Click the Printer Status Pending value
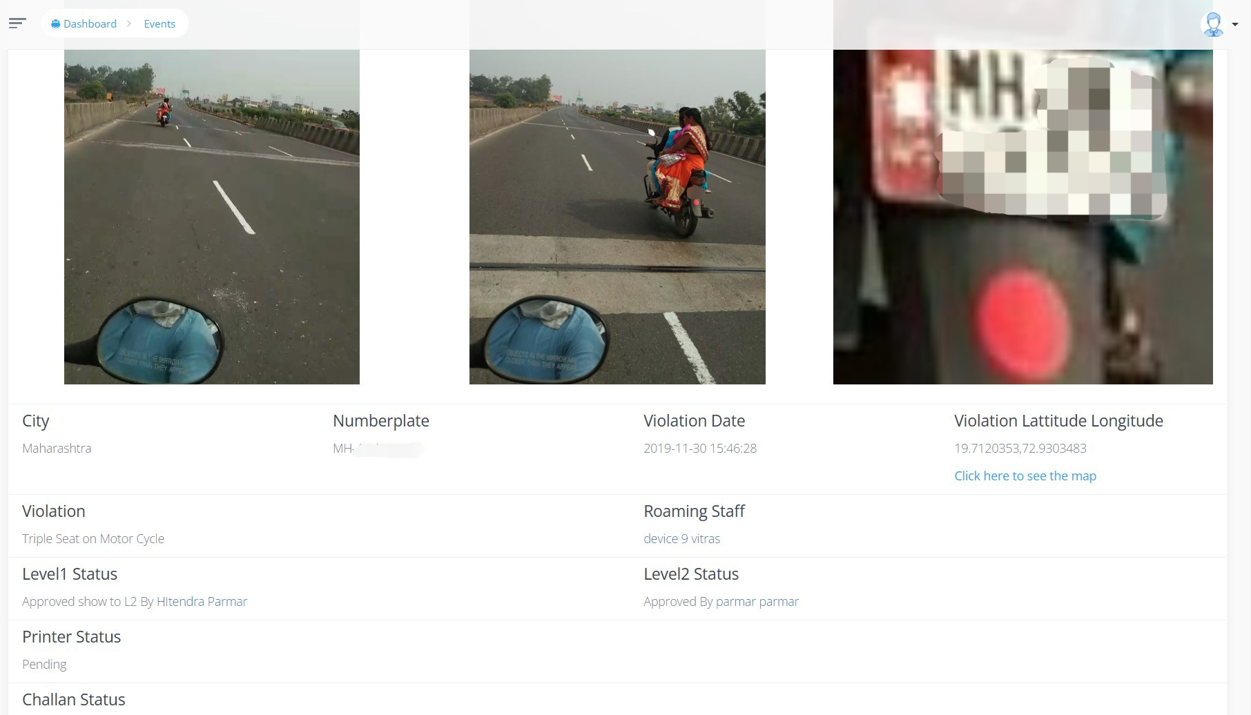 pyautogui.click(x=44, y=664)
